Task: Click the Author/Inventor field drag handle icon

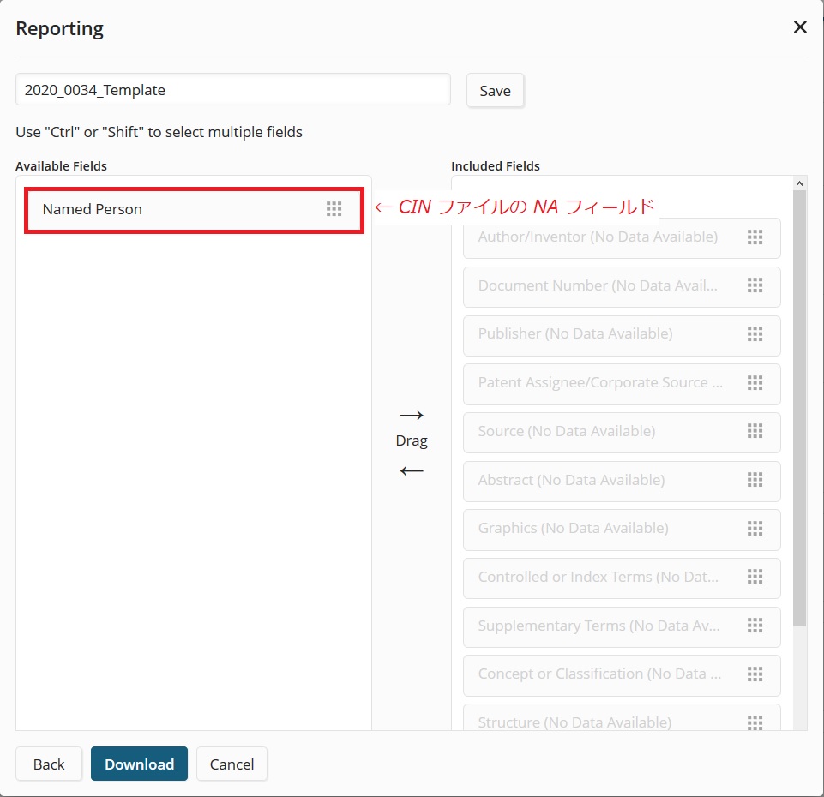Action: 755,237
